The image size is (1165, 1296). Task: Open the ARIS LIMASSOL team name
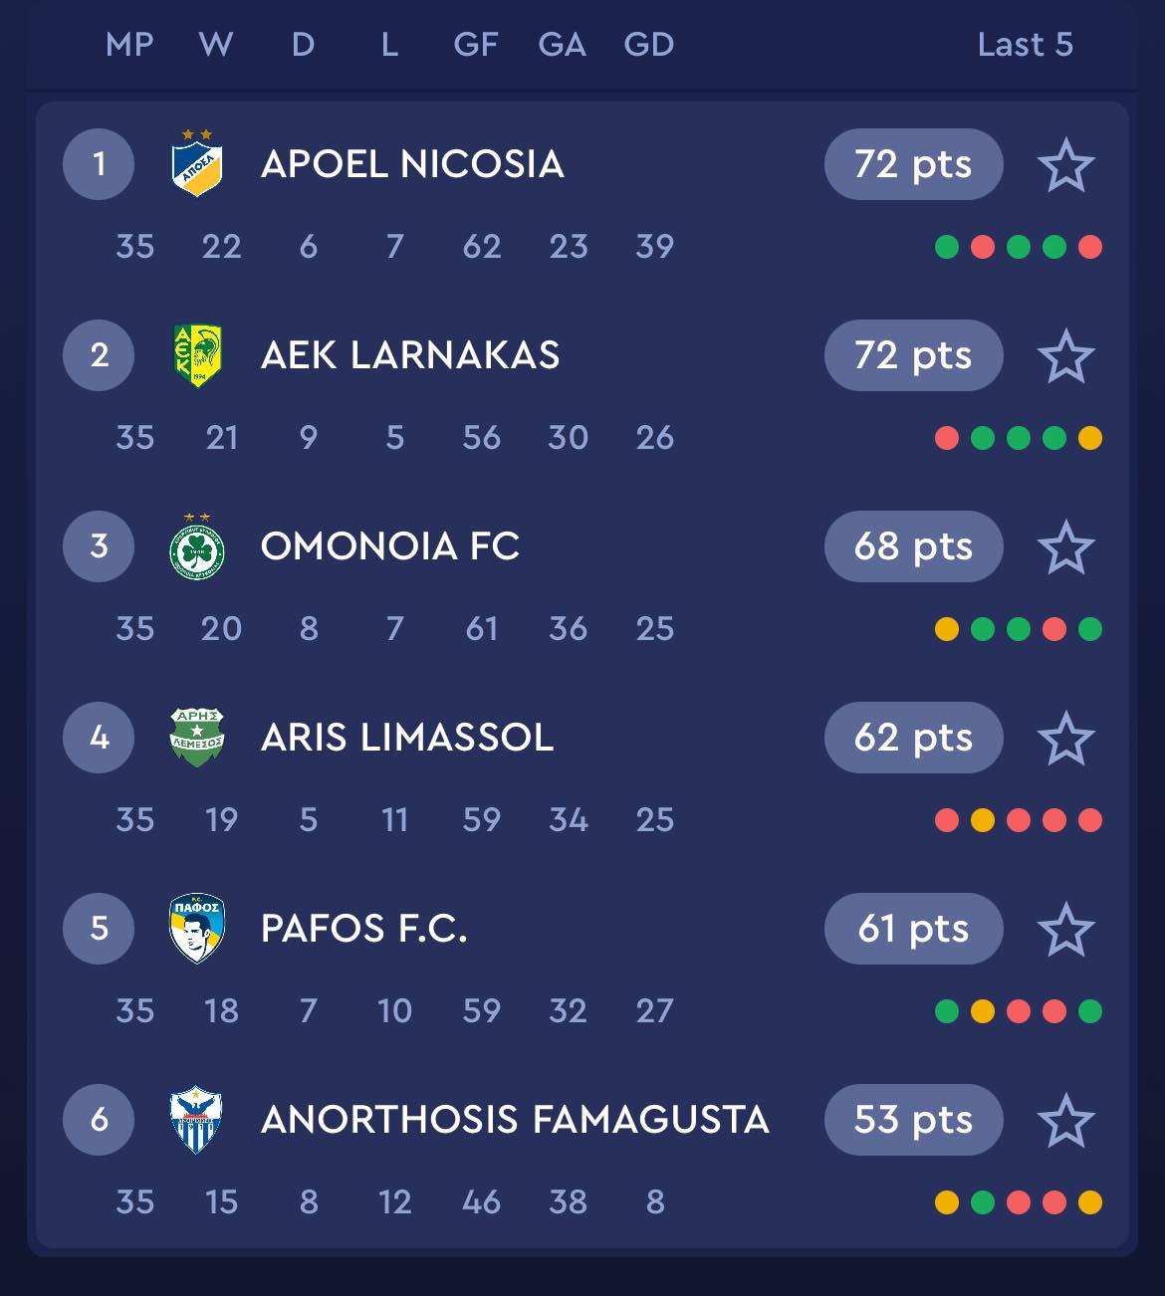pyautogui.click(x=407, y=738)
